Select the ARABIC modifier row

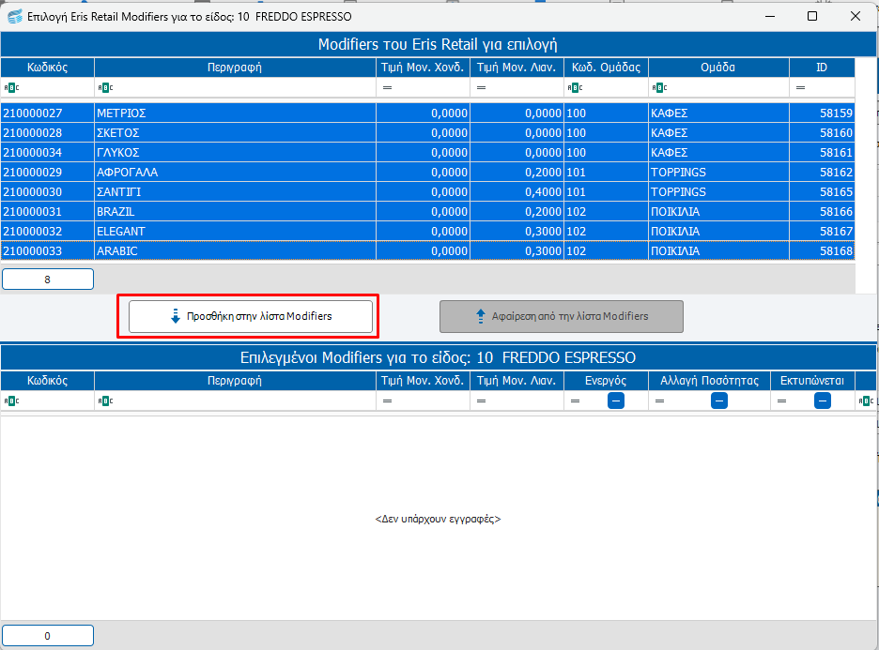click(427, 250)
